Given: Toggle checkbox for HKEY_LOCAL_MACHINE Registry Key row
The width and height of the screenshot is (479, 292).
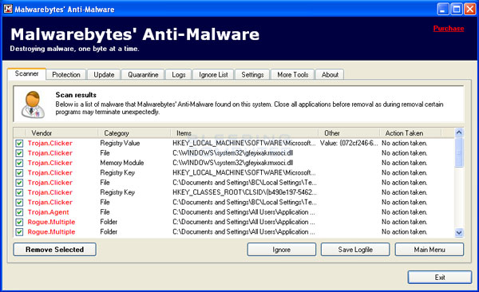Looking at the screenshot, I should pyautogui.click(x=19, y=173).
